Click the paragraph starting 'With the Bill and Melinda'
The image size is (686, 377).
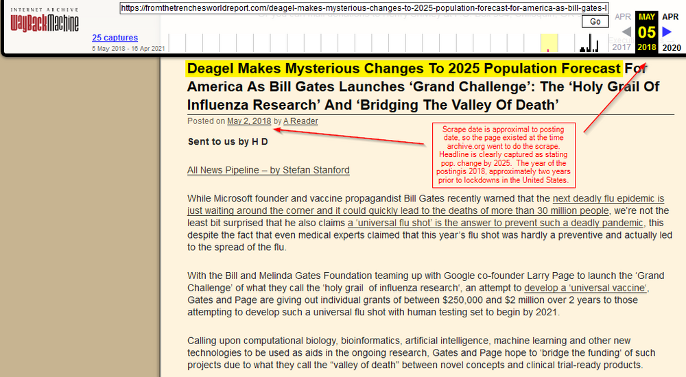click(x=426, y=294)
